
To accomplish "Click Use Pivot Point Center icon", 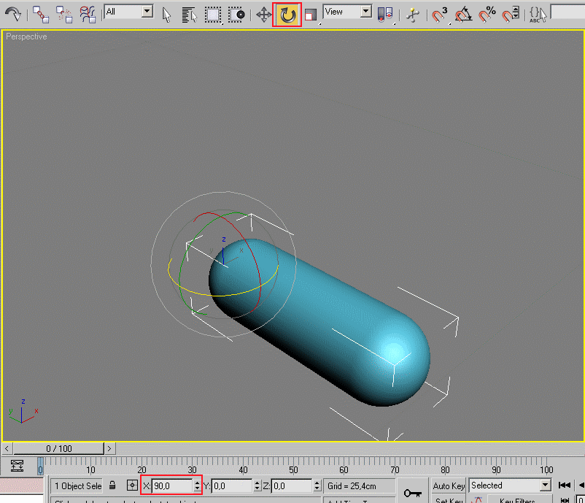I will coord(385,15).
